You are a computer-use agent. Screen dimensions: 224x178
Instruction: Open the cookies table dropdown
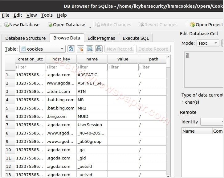(x=43, y=49)
